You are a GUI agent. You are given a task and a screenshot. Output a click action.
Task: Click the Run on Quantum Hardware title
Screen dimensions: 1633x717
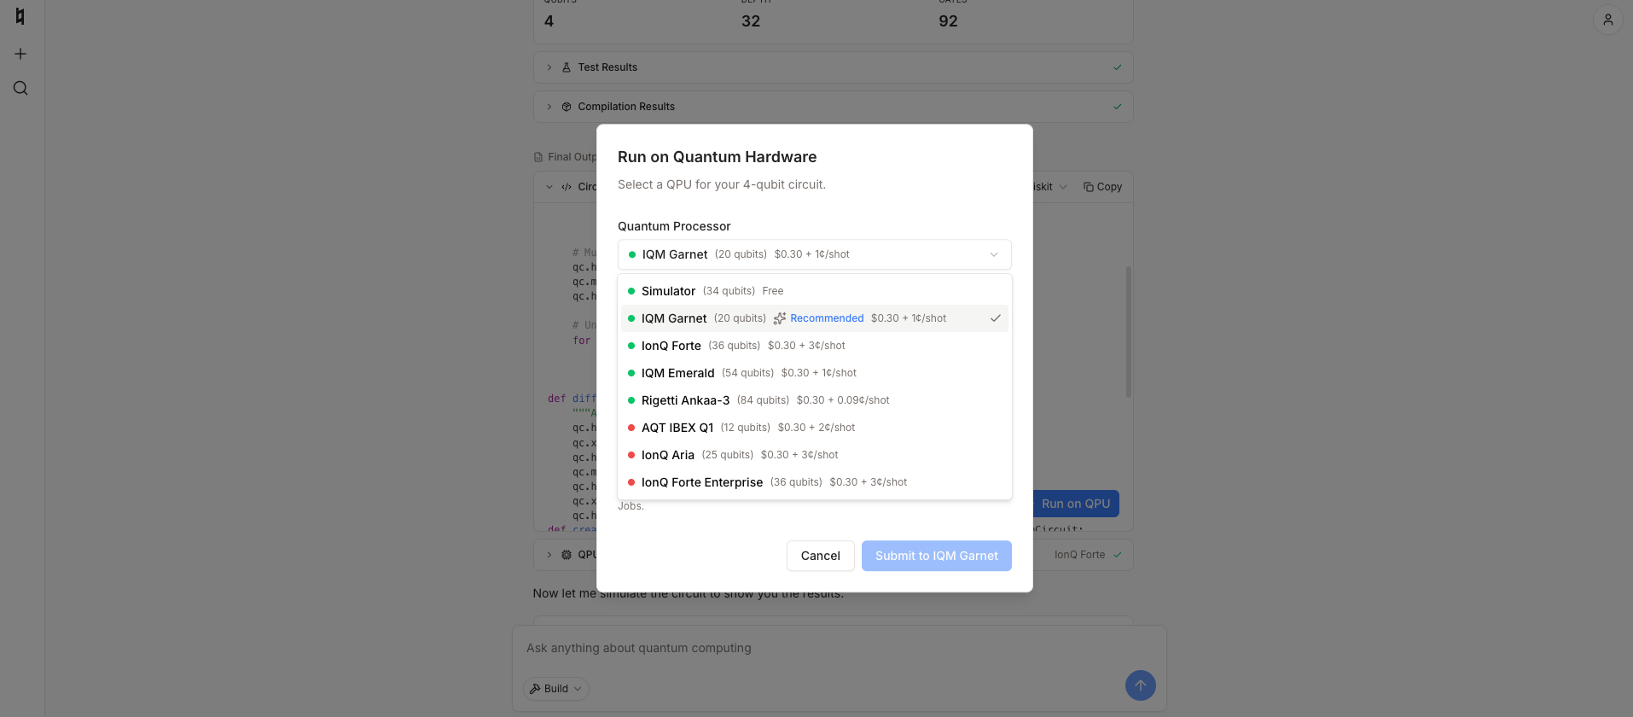pos(717,157)
